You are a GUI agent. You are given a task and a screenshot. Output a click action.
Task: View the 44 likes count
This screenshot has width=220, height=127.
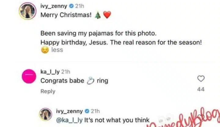[x=201, y=89]
